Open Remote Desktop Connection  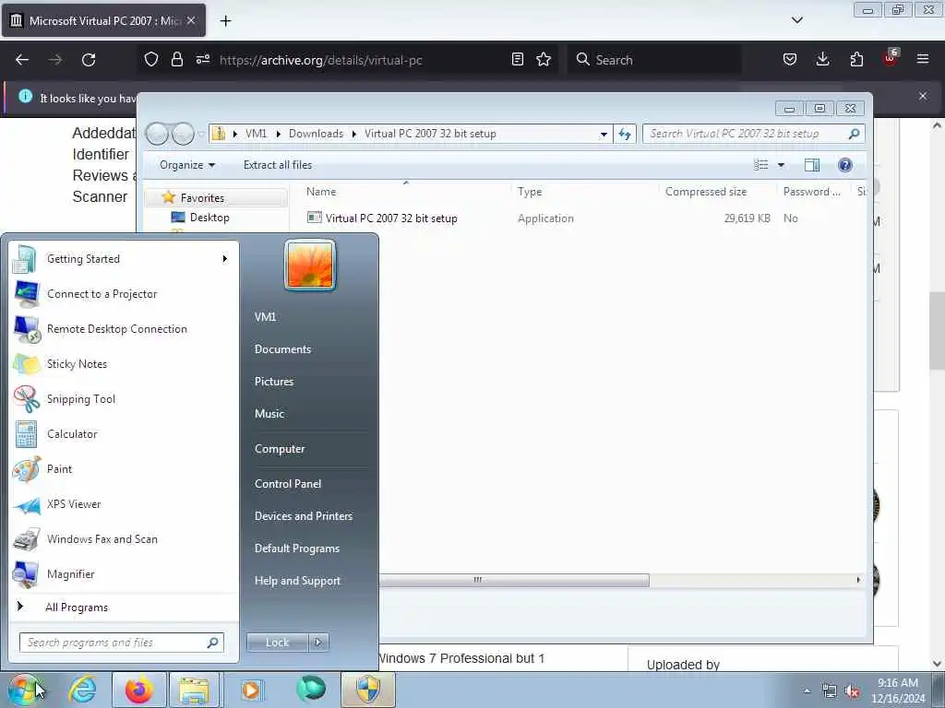(x=117, y=329)
